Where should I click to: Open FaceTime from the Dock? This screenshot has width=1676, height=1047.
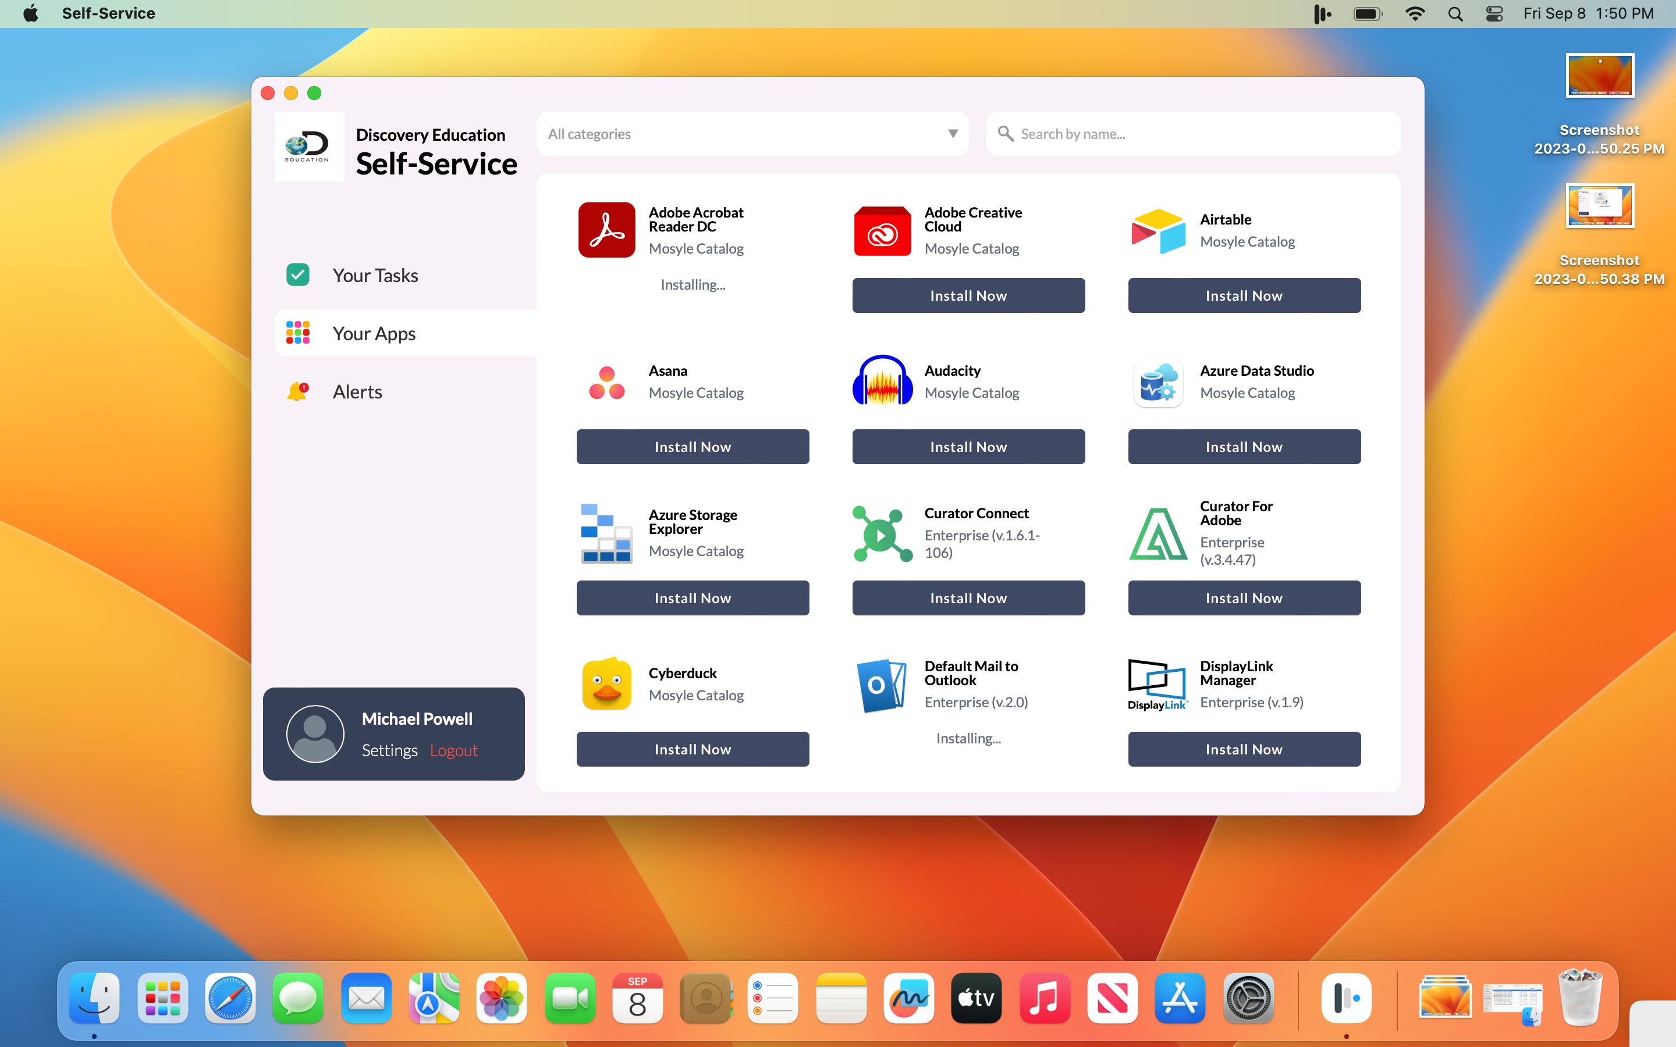(x=570, y=998)
